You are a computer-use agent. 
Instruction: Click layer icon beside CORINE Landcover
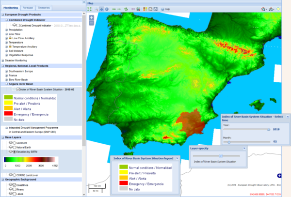tap(11, 175)
